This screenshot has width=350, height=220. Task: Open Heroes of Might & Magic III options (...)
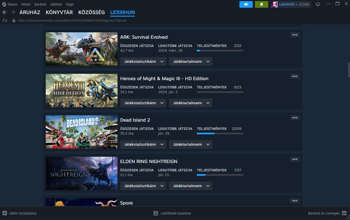click(295, 76)
